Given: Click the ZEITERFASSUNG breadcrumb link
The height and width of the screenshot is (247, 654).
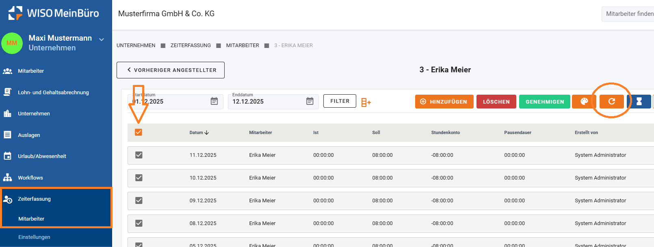Looking at the screenshot, I should tap(191, 45).
